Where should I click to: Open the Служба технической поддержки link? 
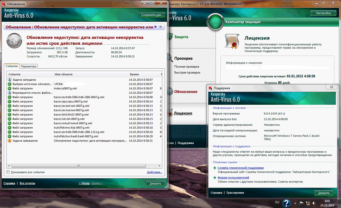point(240,168)
